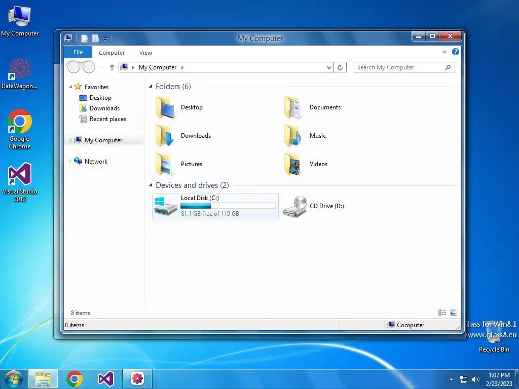Click the Help question mark icon
Screen dimensions: 519x389
456,52
